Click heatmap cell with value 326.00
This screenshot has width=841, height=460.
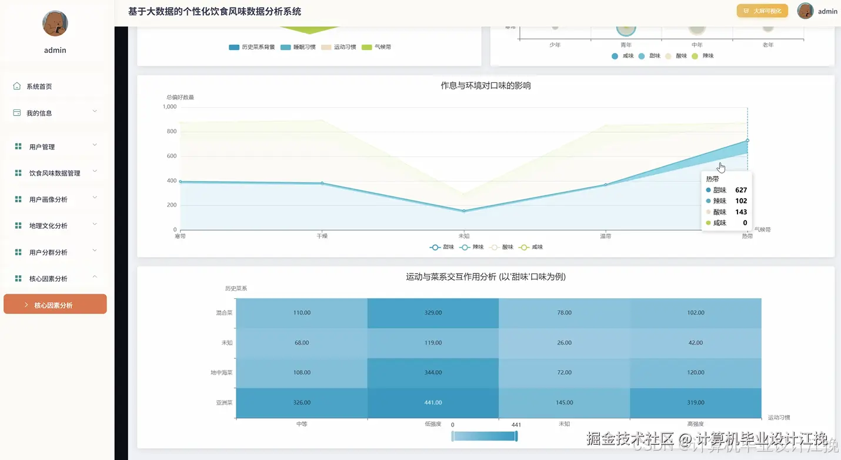pyautogui.click(x=302, y=403)
